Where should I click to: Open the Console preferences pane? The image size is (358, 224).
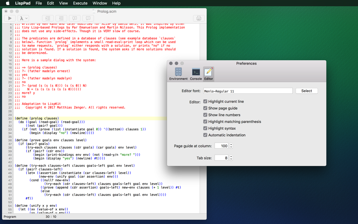(x=196, y=74)
